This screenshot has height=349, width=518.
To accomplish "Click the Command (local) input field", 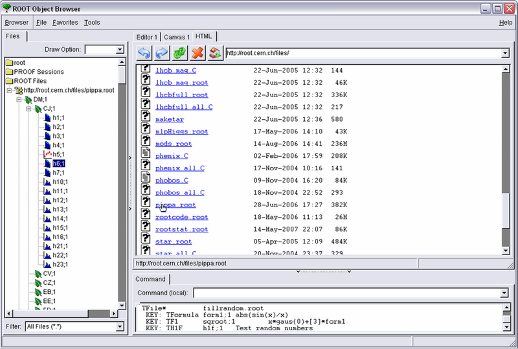I will (347, 293).
